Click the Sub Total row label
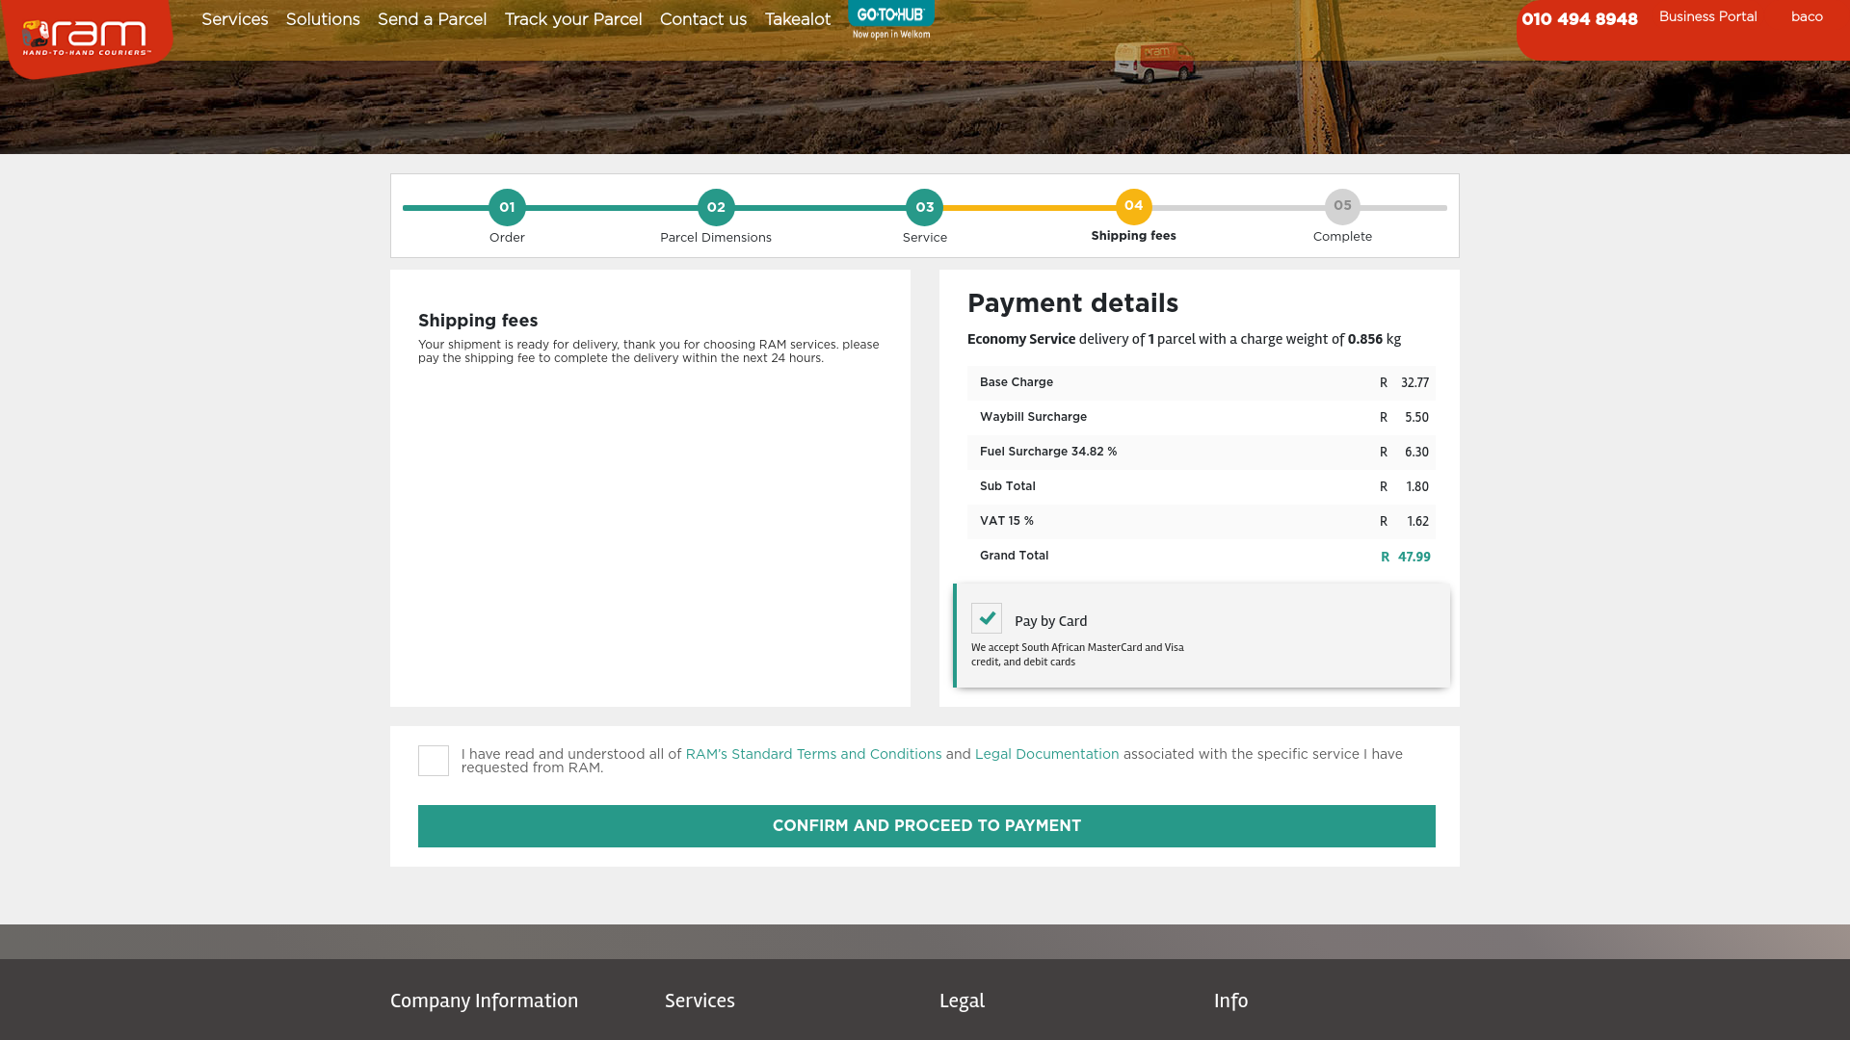 coord(1008,486)
